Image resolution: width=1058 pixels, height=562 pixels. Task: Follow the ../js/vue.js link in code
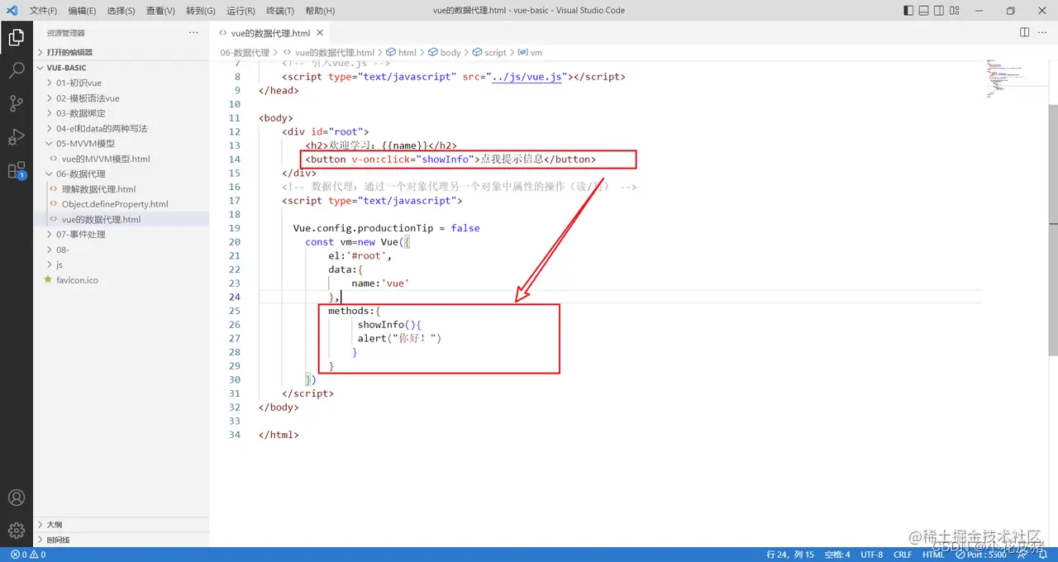(527, 77)
